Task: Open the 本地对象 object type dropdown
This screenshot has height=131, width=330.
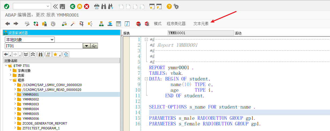Action: click(x=30, y=40)
